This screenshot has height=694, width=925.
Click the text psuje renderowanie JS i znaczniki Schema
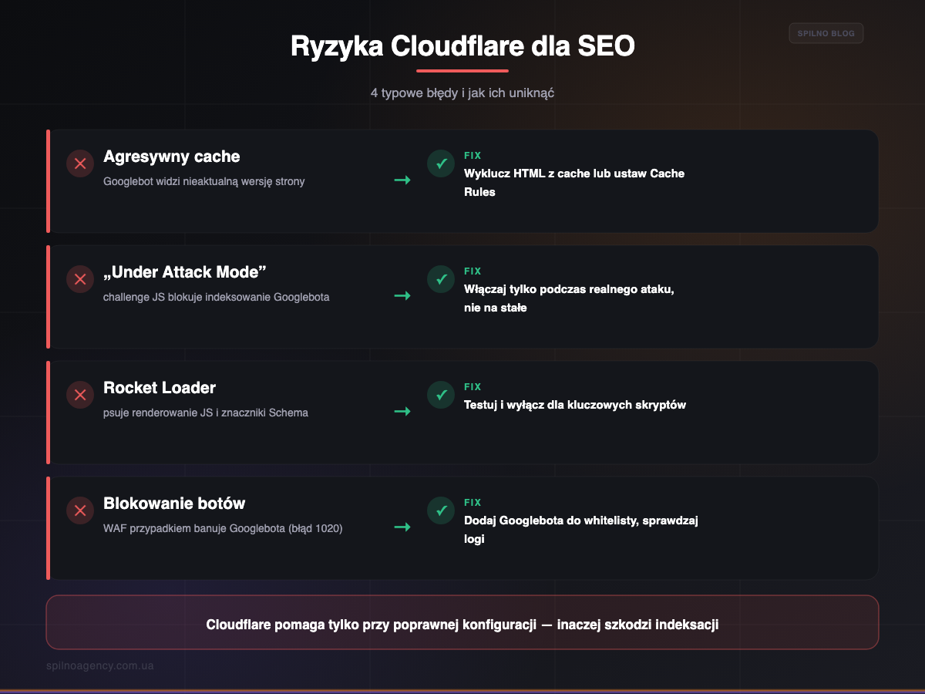206,413
